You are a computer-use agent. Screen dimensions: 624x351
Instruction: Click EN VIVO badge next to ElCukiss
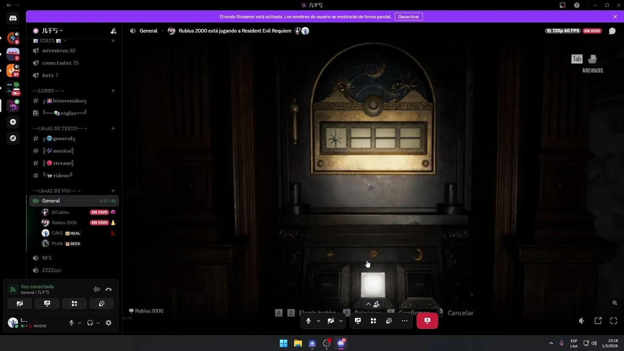[x=99, y=212]
